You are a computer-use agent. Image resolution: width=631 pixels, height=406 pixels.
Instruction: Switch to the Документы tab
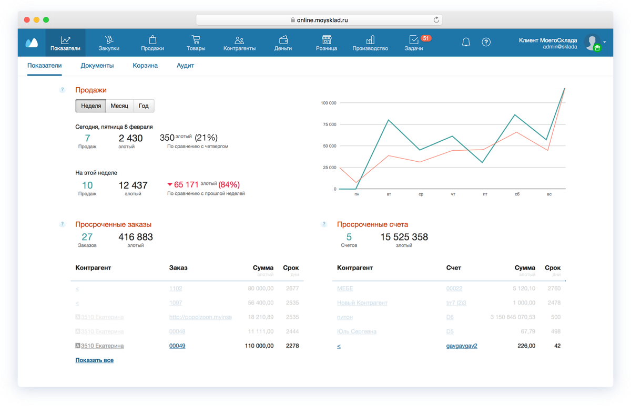click(x=97, y=66)
